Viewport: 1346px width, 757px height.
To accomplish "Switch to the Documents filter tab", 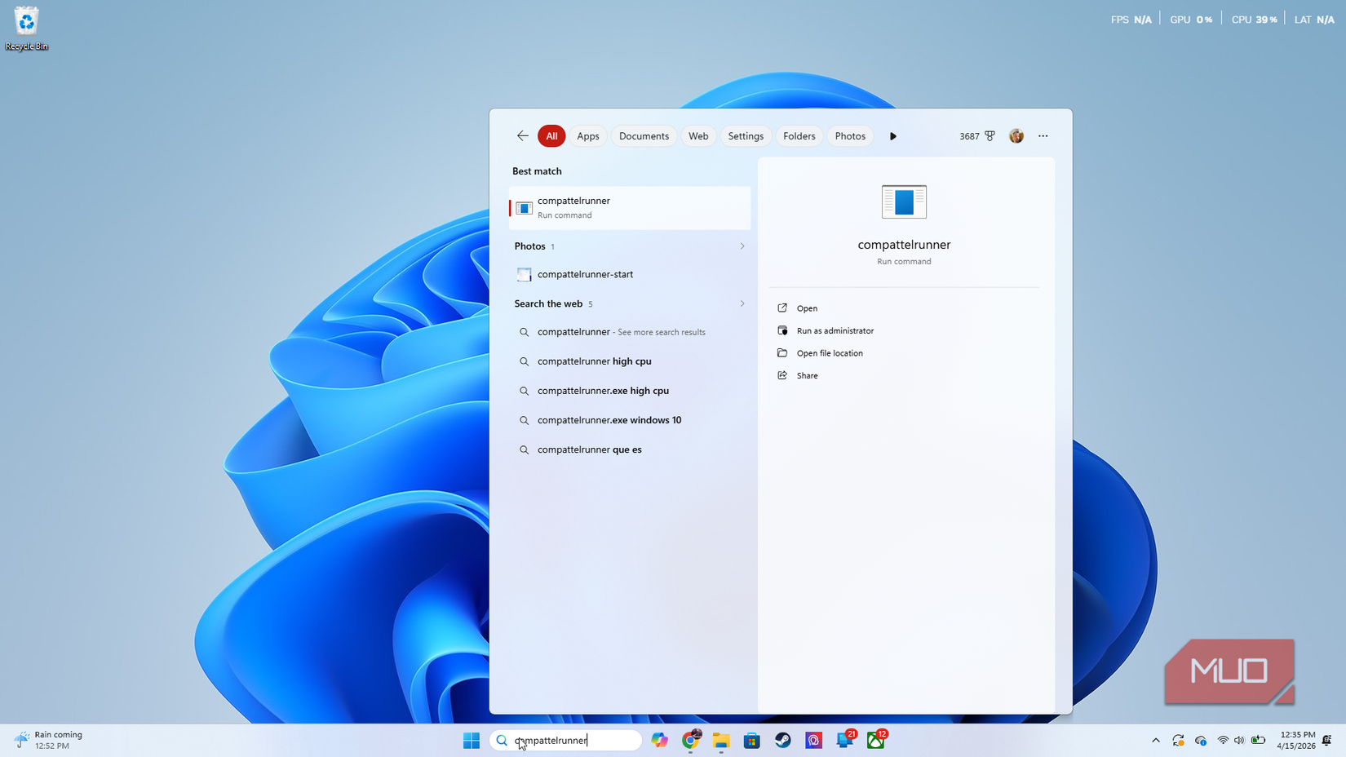I will coord(644,136).
